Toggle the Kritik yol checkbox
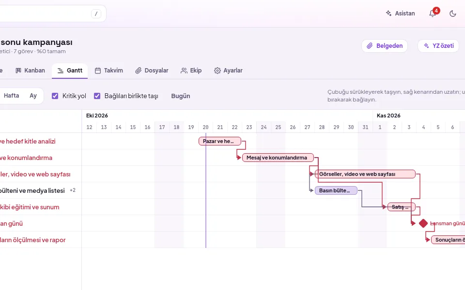The width and height of the screenshot is (465, 290). (x=55, y=96)
